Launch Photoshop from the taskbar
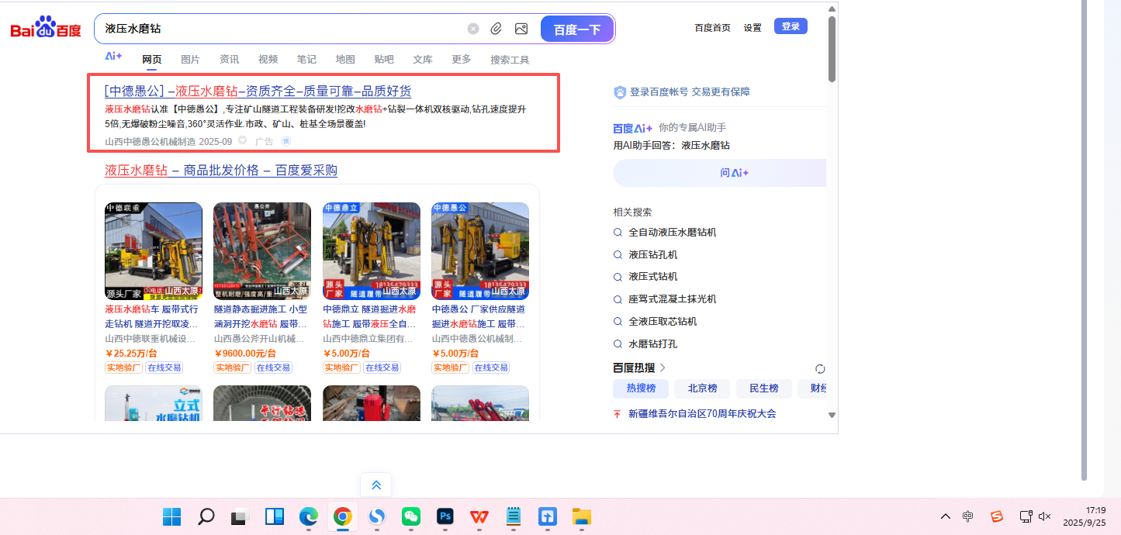 point(445,516)
